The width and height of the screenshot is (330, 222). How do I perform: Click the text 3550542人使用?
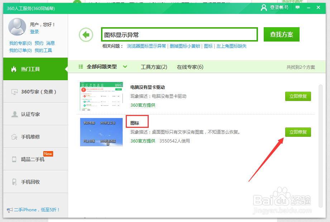point(174,141)
